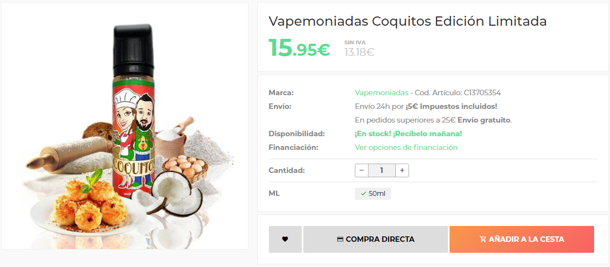Click the green 15.95€ price

click(299, 48)
